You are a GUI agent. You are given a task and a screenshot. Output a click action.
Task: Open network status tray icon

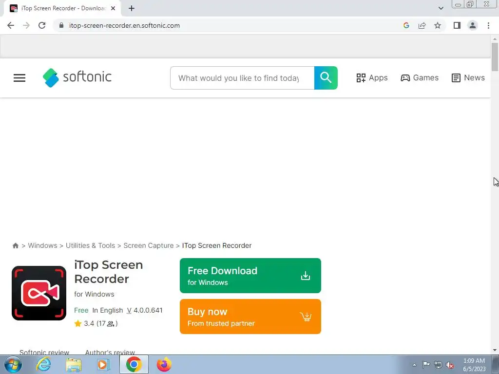point(438,365)
